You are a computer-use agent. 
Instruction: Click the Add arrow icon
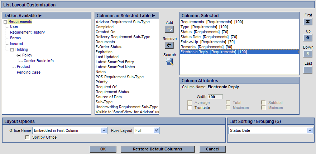click(x=169, y=29)
